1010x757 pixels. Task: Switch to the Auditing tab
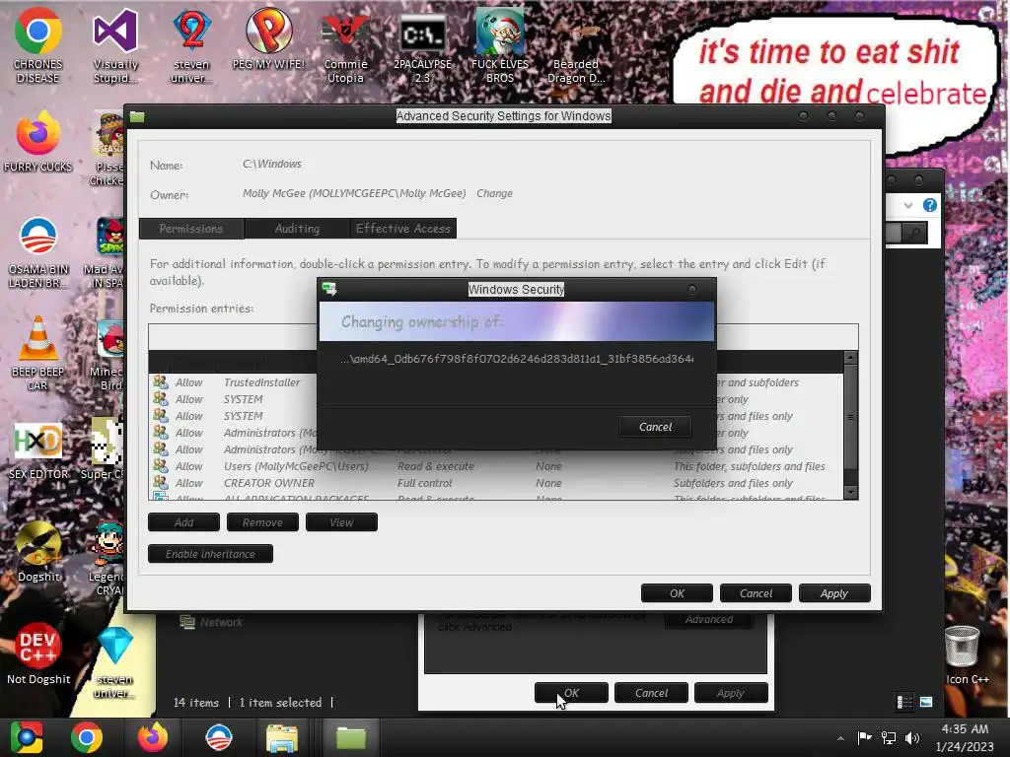point(297,229)
